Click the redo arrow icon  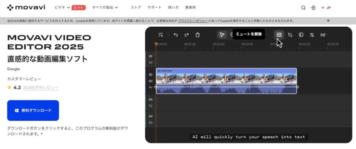(x=186, y=35)
